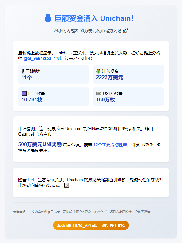The image size is (182, 243).
Task: Click the 12个主要流动性池 highlighted link
Action: pyautogui.click(x=110, y=145)
